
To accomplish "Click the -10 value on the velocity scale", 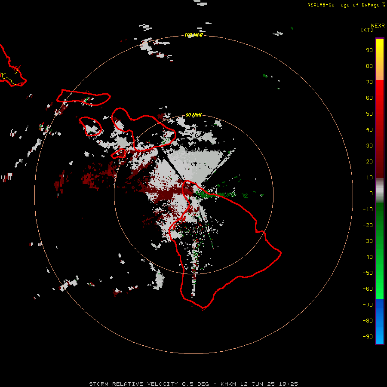I will coord(368,209).
